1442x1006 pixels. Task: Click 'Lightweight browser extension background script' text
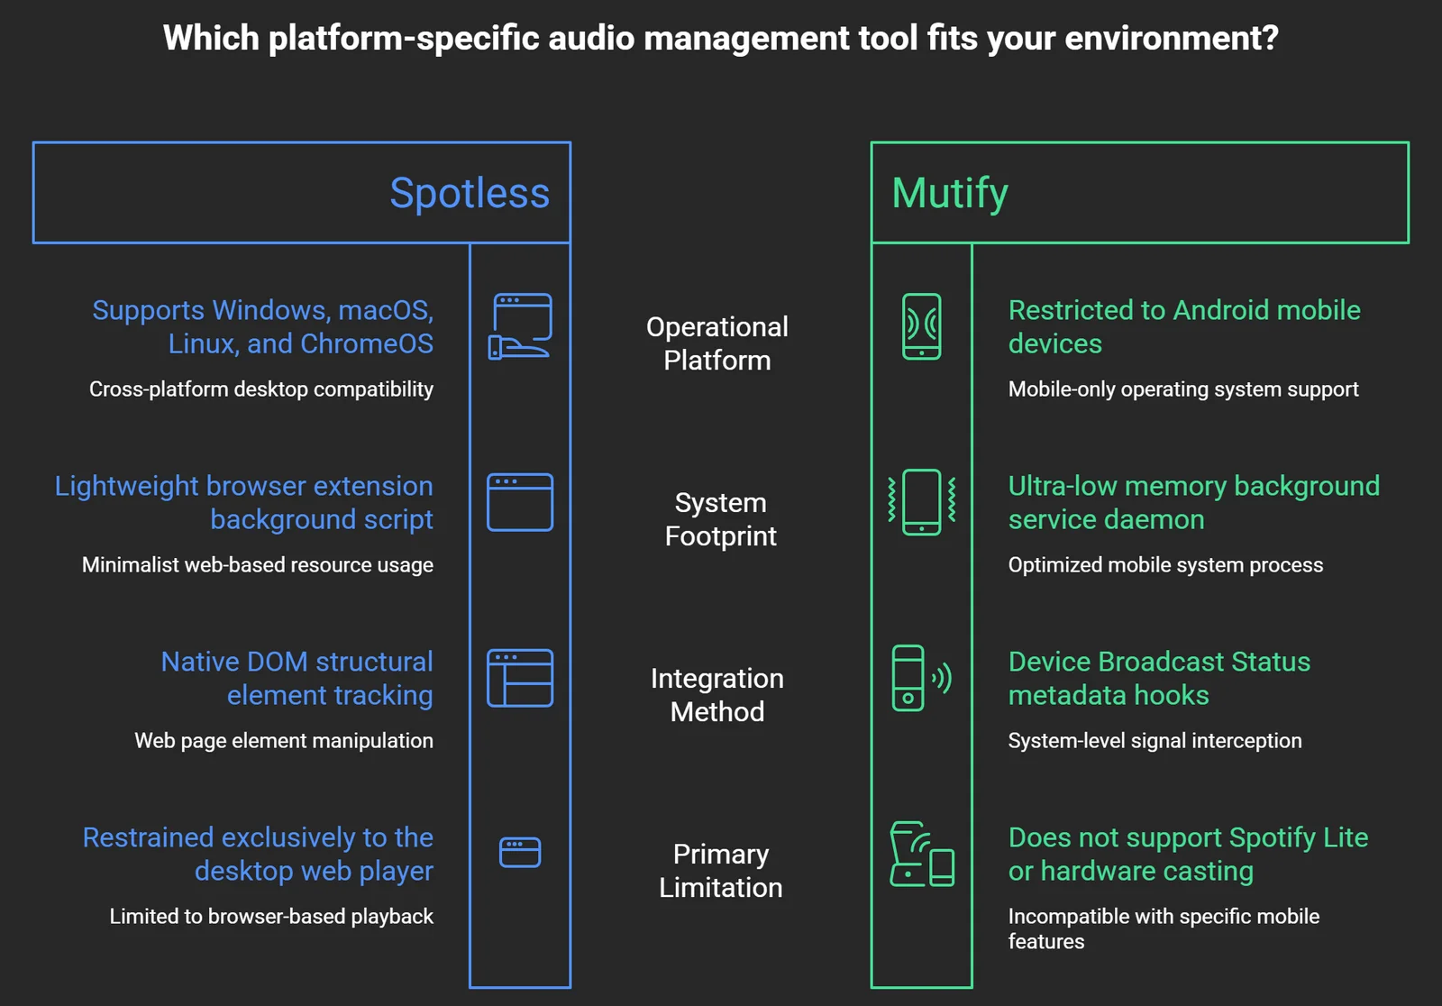244,502
